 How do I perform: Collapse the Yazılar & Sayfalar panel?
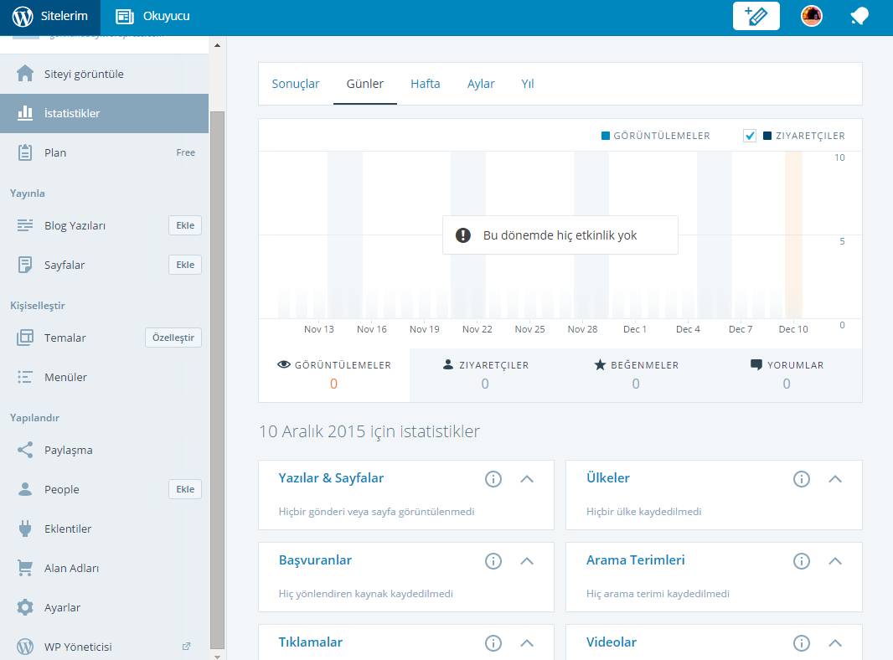(x=527, y=479)
